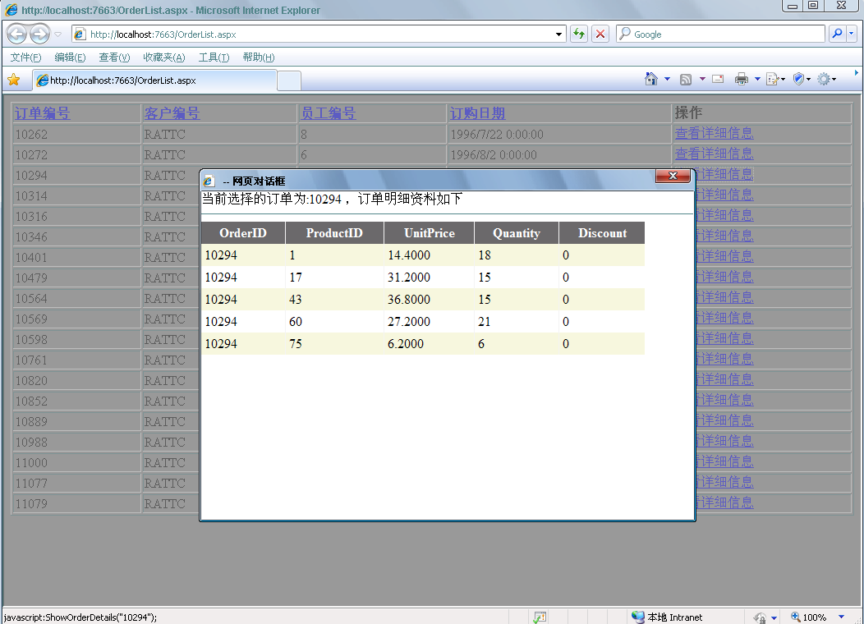
Task: Open the 工具(T) menu
Action: [x=214, y=57]
